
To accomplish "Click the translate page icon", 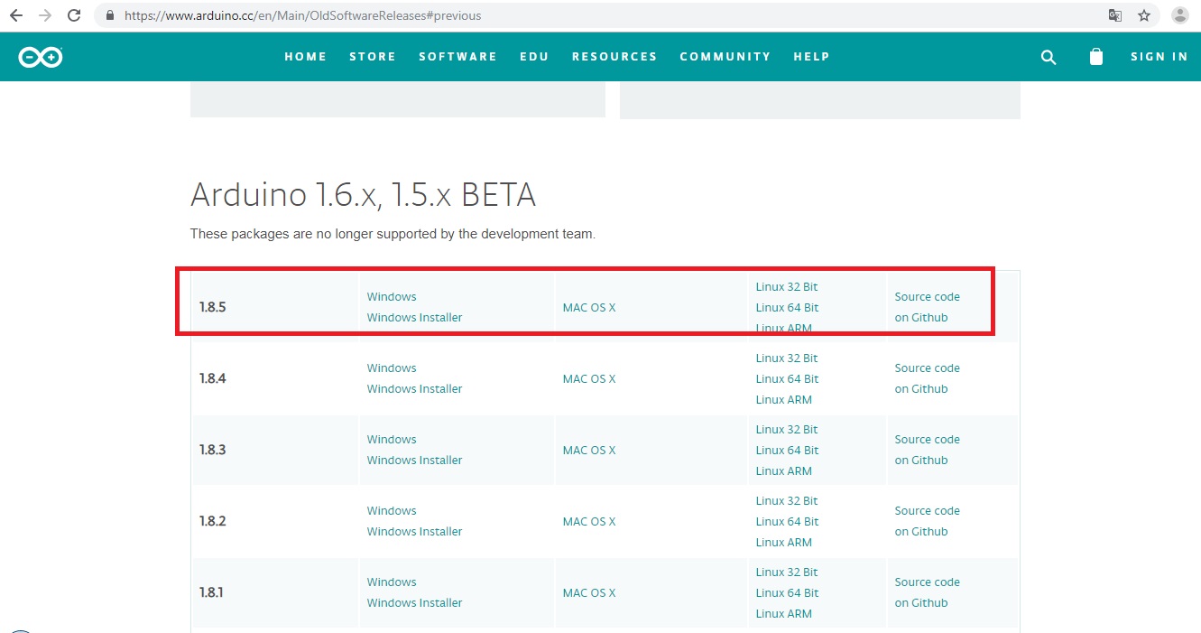I will click(1115, 15).
